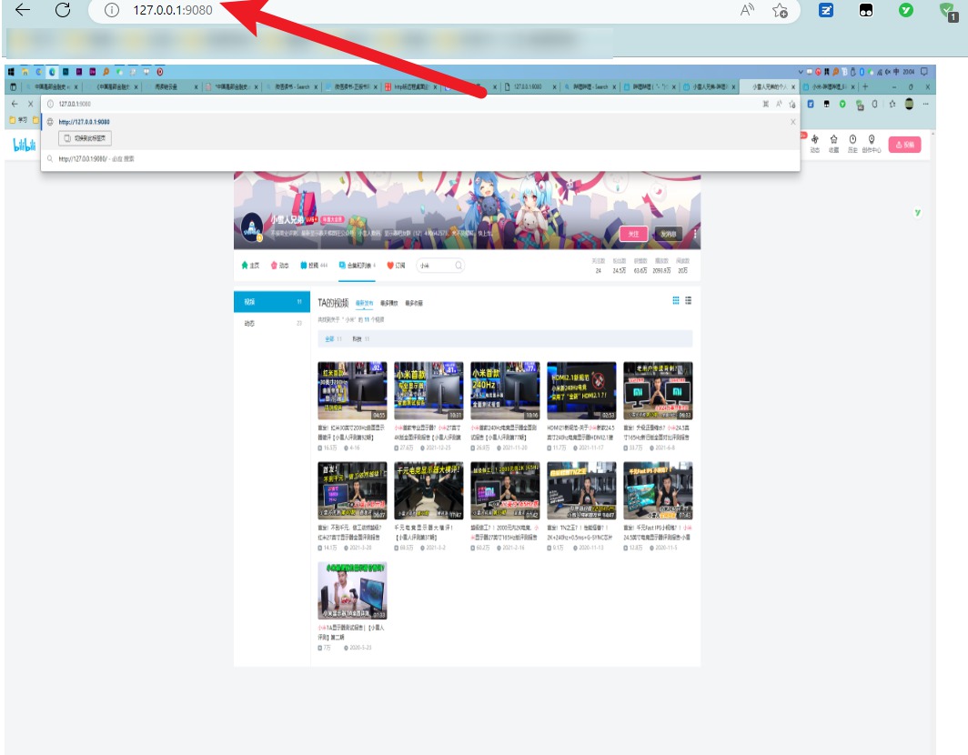Reload the page with the refresh icon
Image resolution: width=968 pixels, height=755 pixels.
tap(63, 10)
